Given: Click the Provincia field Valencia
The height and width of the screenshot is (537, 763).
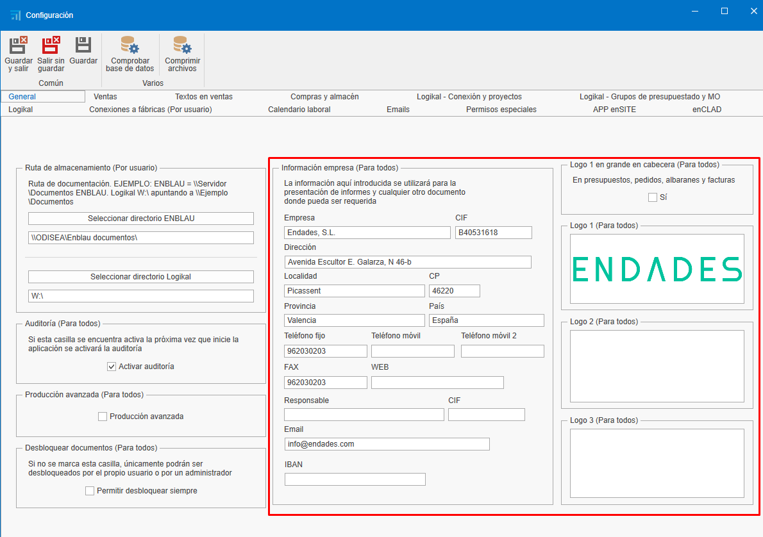Looking at the screenshot, I should click(354, 320).
